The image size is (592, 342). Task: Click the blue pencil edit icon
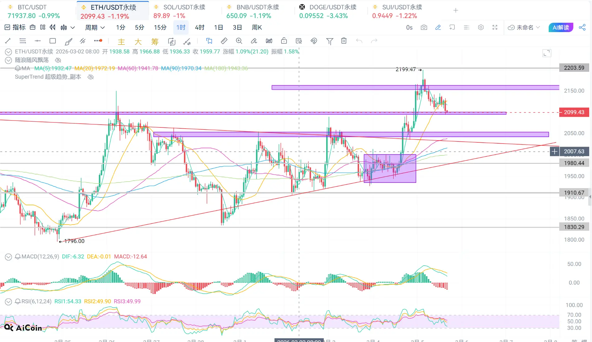pos(438,27)
